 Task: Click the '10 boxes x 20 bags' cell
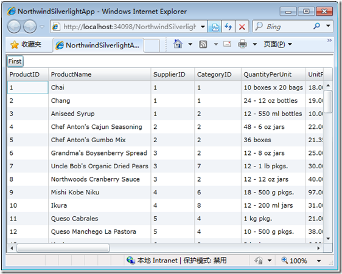point(273,87)
